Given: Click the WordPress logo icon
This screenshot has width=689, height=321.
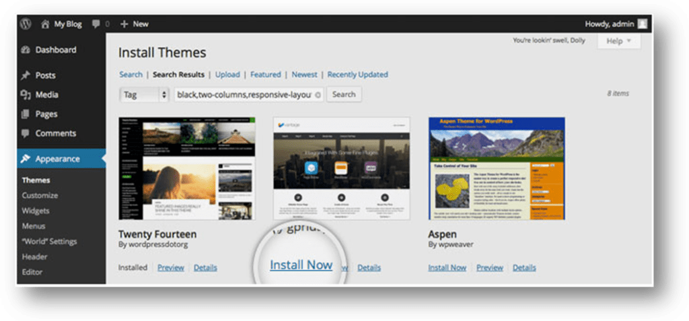Looking at the screenshot, I should (26, 24).
